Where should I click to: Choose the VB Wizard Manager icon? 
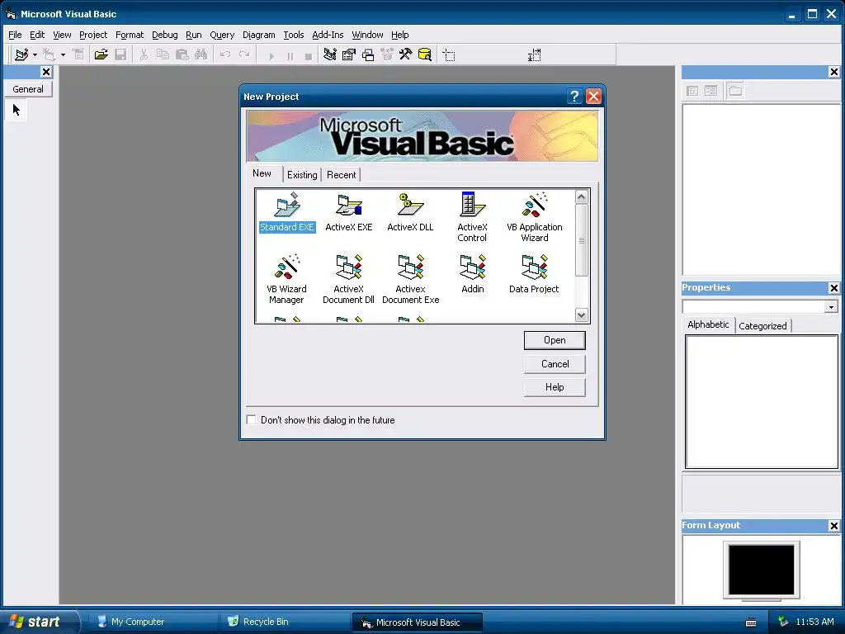click(x=286, y=279)
